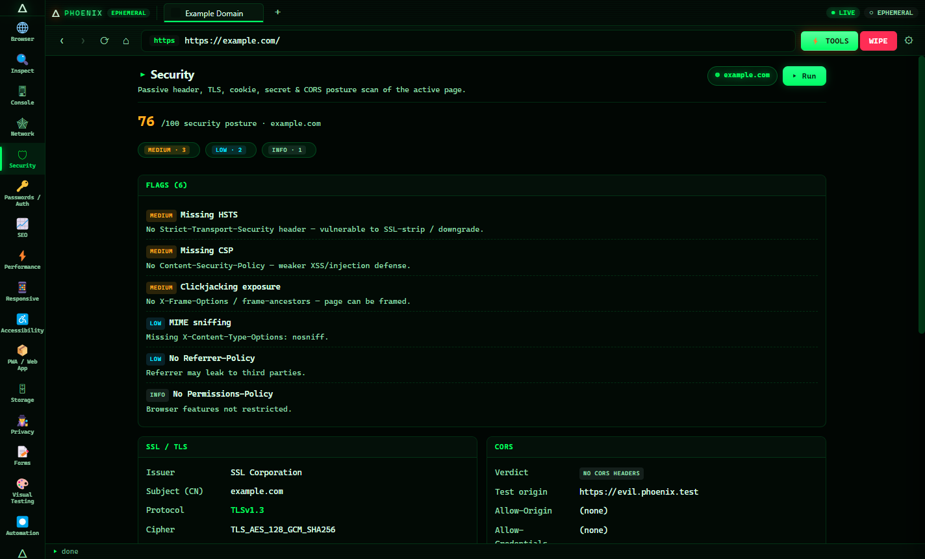The image size is (925, 559).
Task: Run the security scan
Action: pyautogui.click(x=804, y=76)
